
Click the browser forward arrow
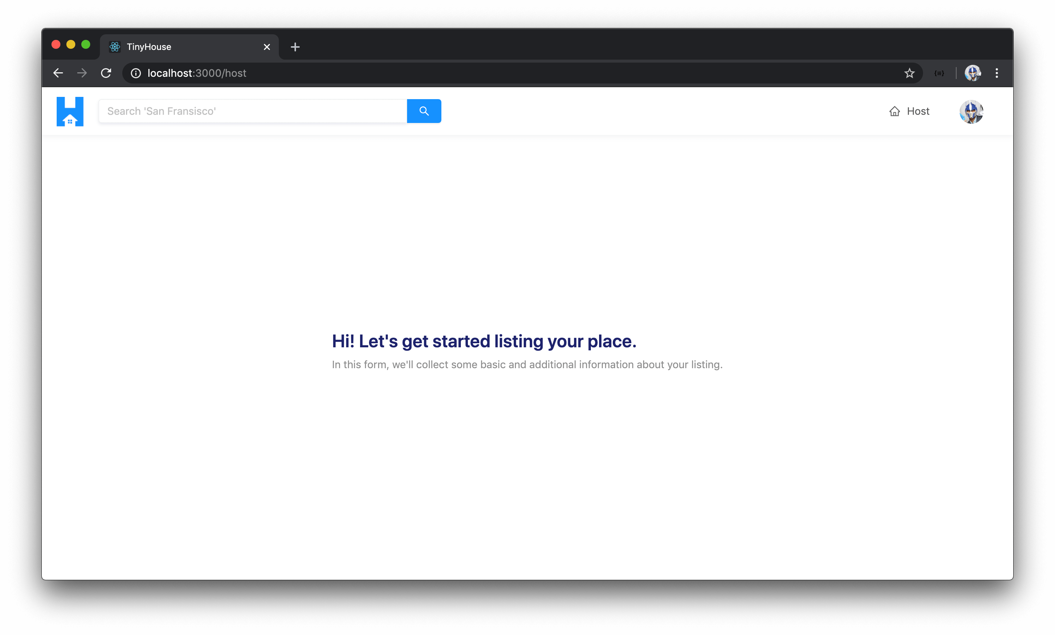[82, 73]
